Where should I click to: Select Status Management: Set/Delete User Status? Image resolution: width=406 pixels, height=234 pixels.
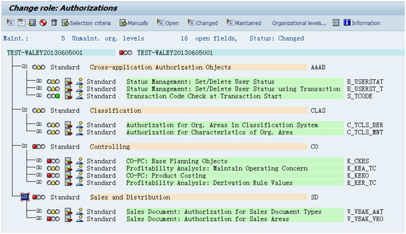[200, 82]
